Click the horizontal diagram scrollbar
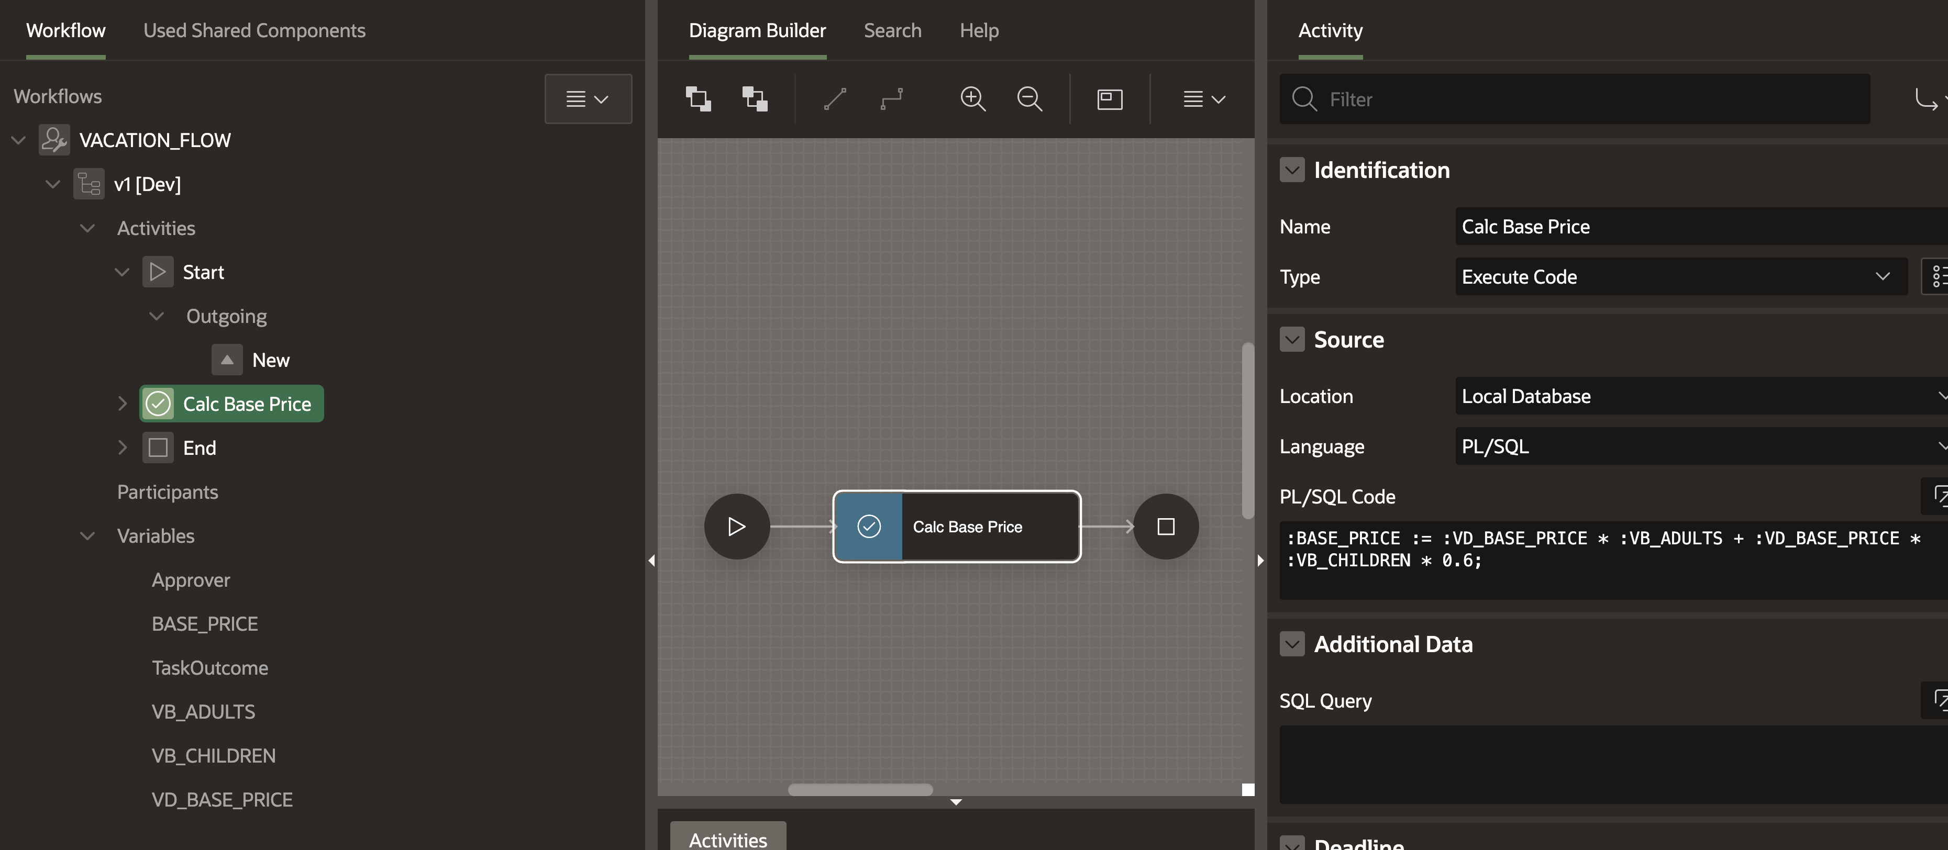This screenshot has width=1948, height=850. click(x=860, y=790)
